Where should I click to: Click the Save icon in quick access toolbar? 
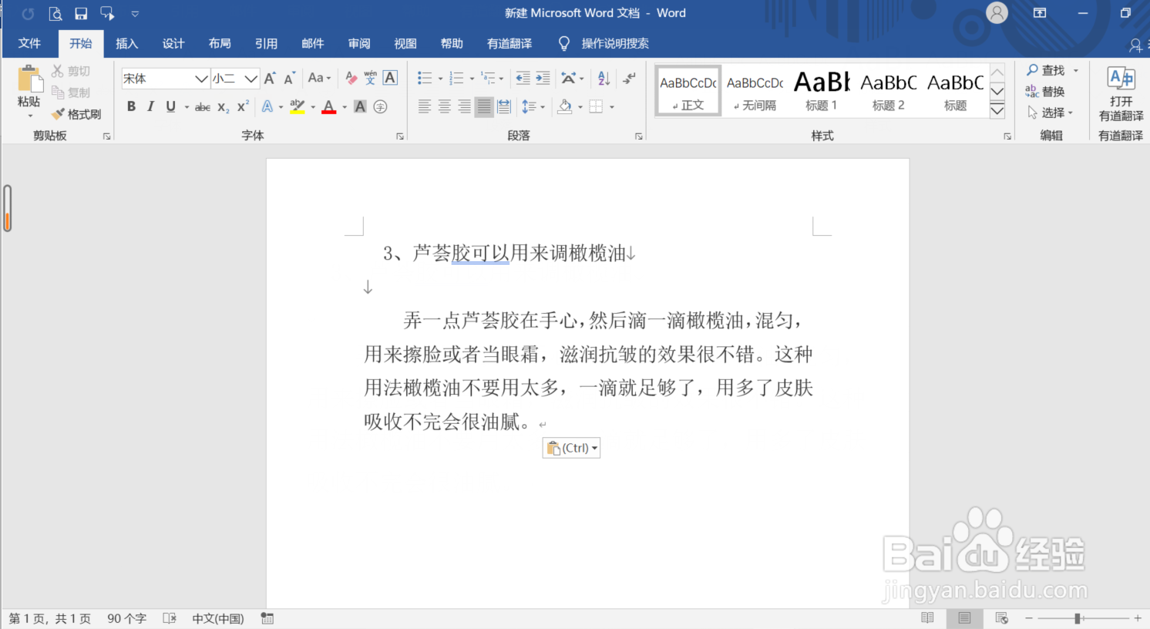(82, 12)
